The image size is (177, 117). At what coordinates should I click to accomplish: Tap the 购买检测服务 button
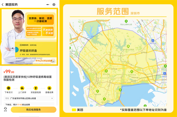click(x=34, y=110)
